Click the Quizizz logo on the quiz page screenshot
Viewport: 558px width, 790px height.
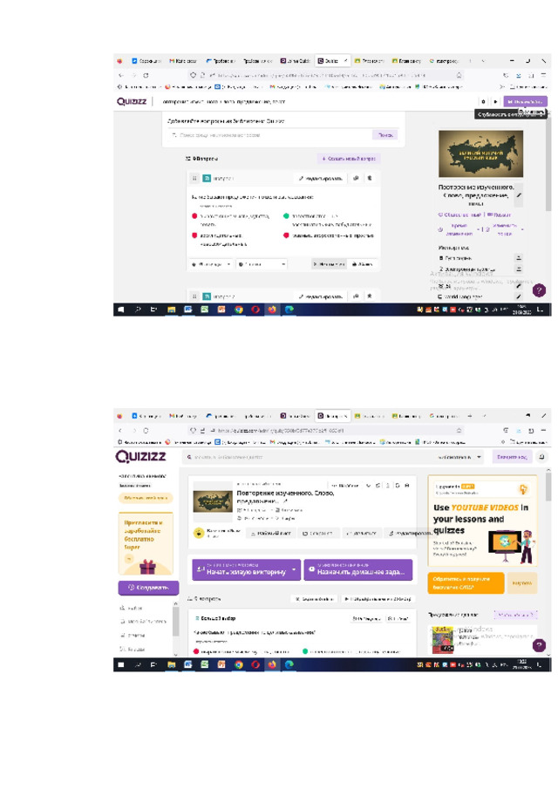140,456
